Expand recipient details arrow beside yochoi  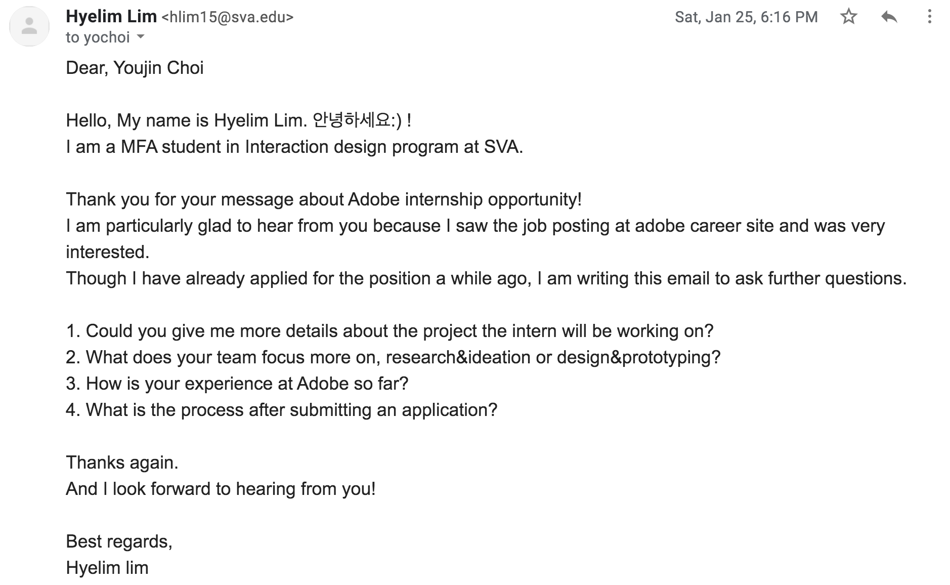141,37
